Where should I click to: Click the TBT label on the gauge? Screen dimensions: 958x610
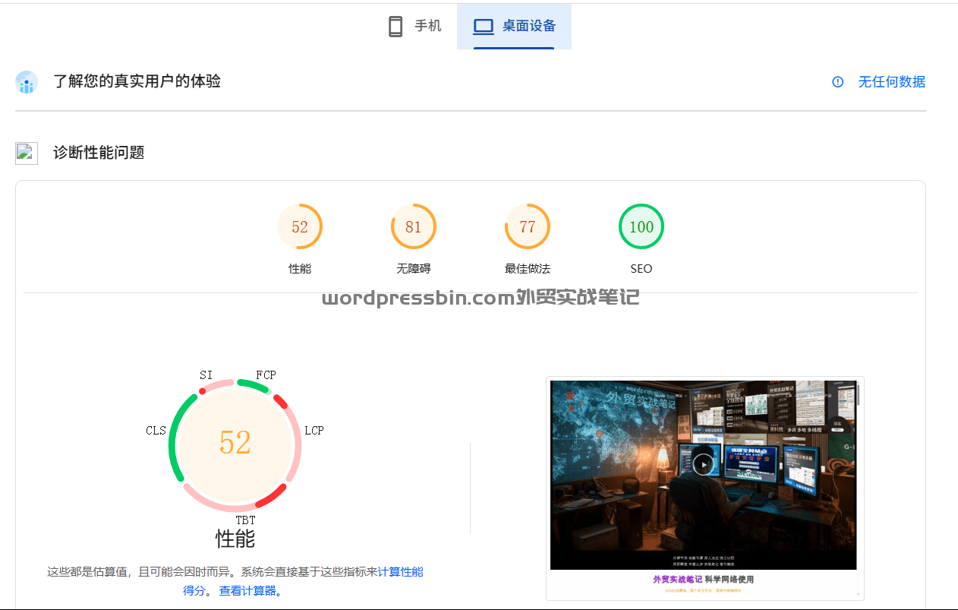pyautogui.click(x=245, y=520)
